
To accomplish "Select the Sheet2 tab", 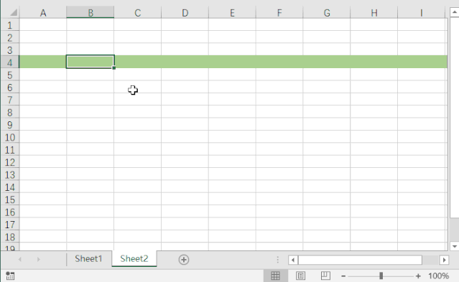I will point(134,258).
